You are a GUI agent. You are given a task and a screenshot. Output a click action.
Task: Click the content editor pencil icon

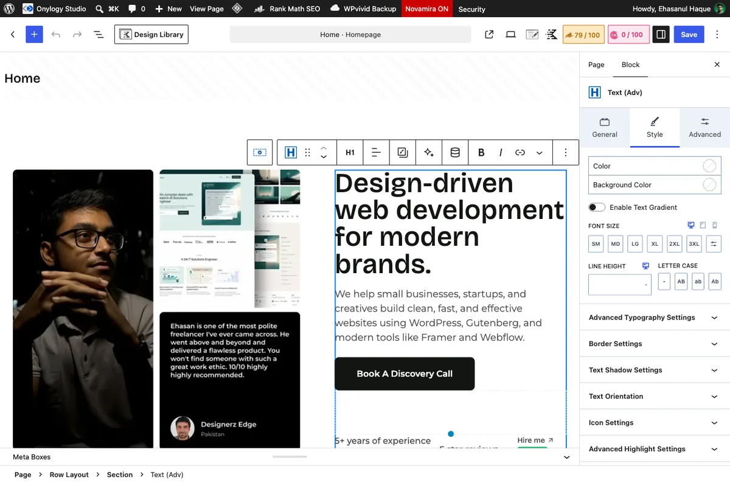click(x=532, y=35)
